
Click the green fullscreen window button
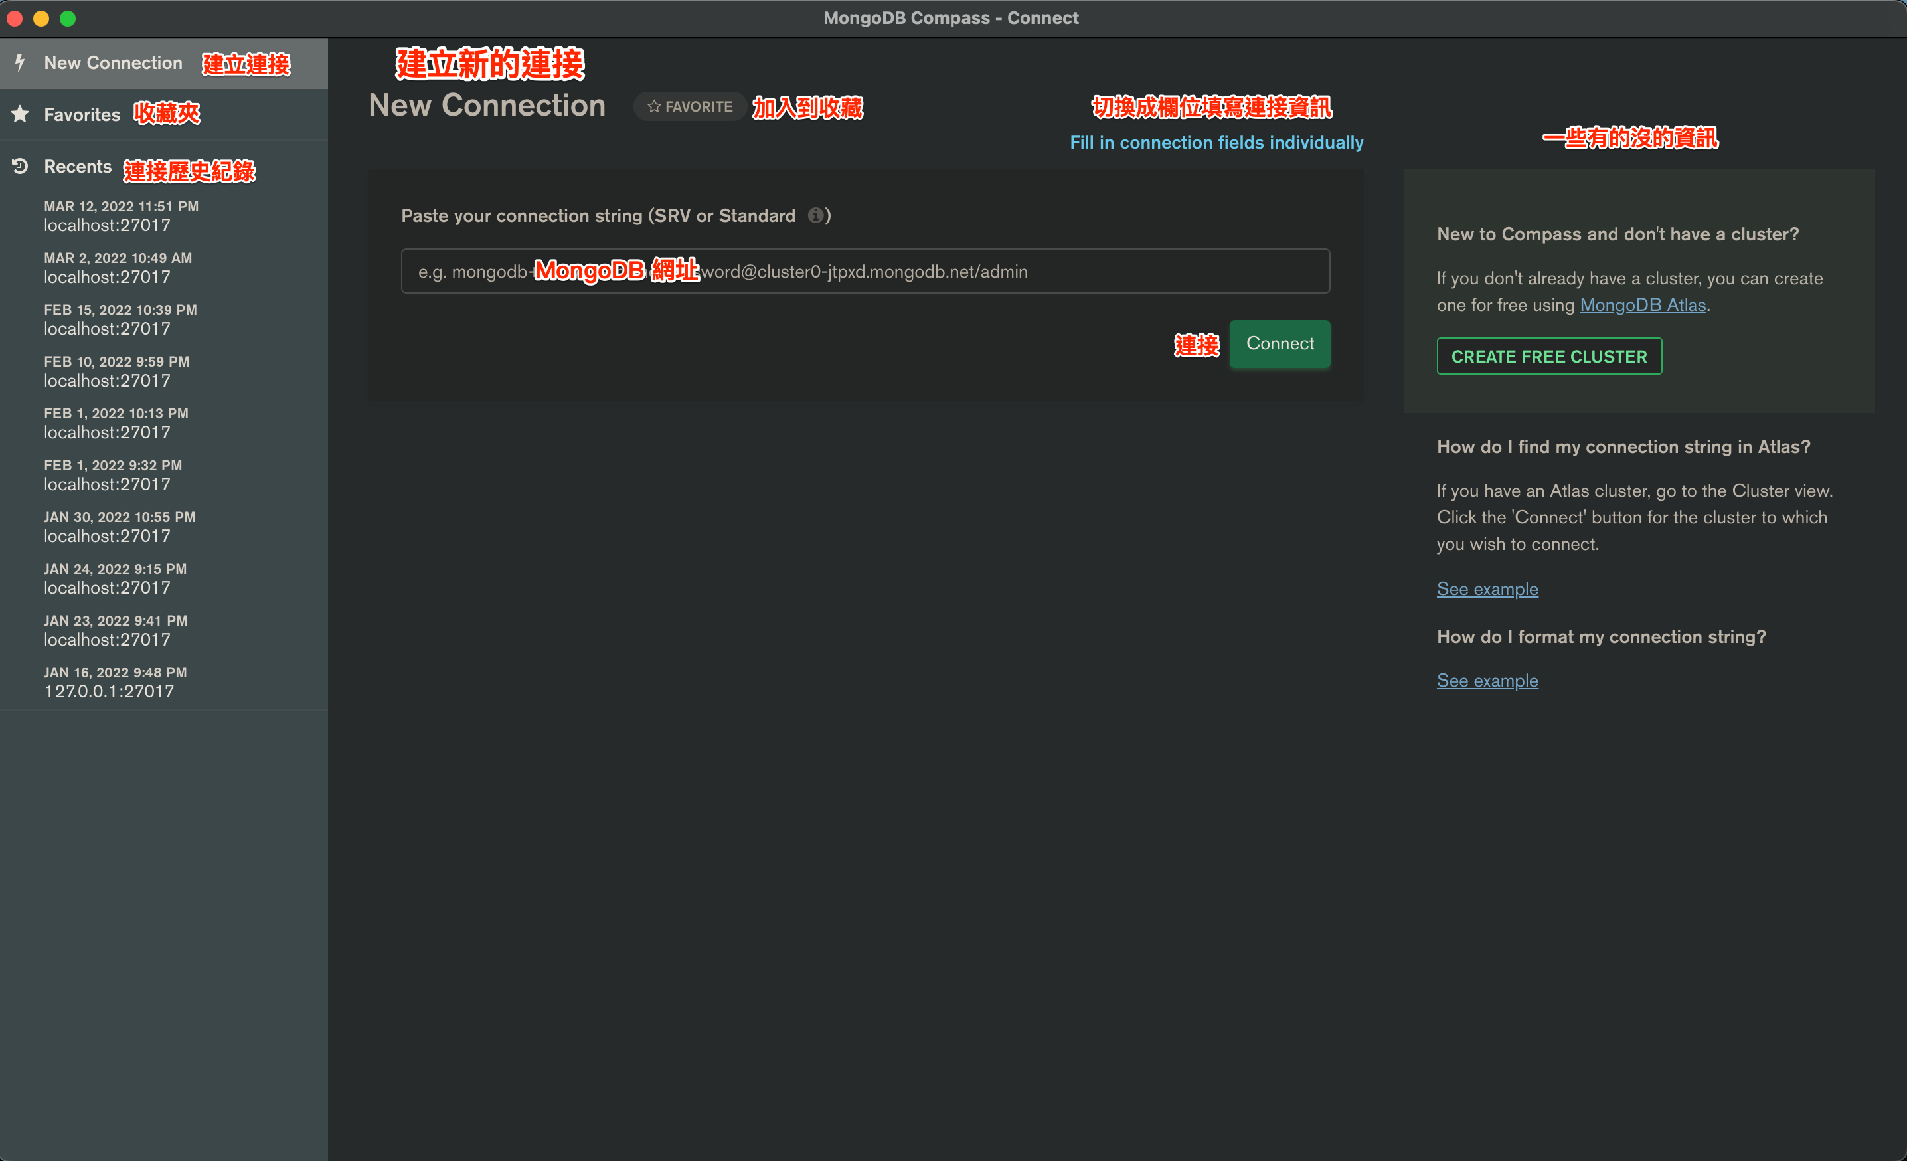[68, 18]
